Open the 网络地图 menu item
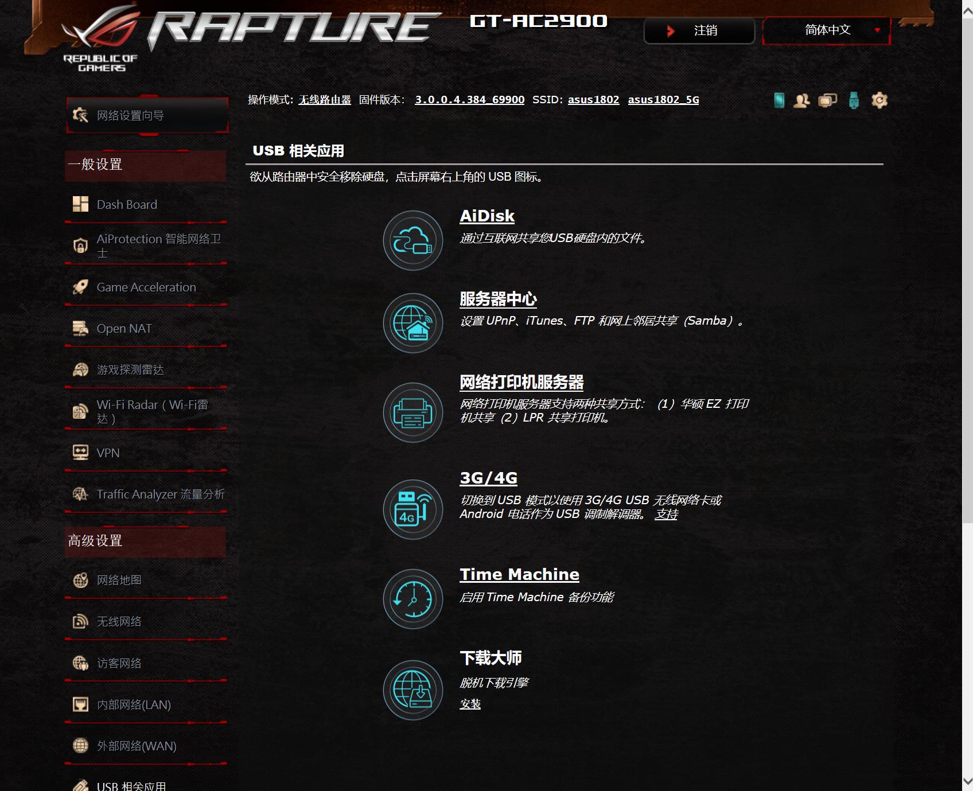Image resolution: width=973 pixels, height=791 pixels. pyautogui.click(x=146, y=580)
